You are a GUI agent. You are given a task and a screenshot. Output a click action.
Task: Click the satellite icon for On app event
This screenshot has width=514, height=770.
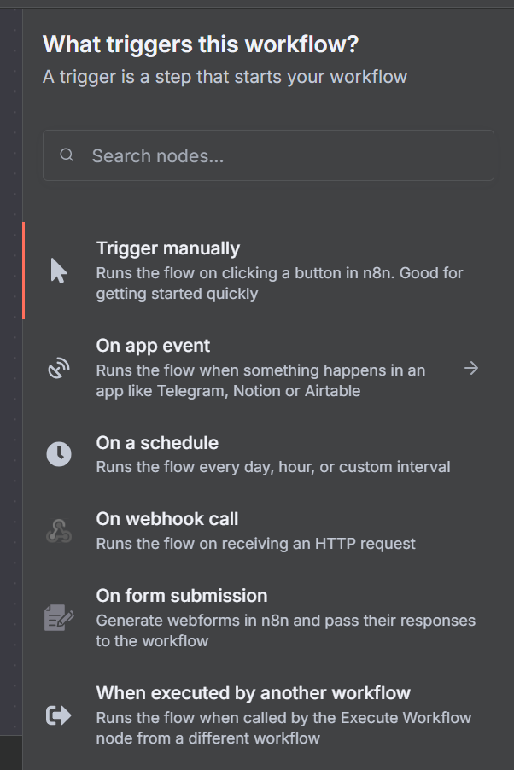(x=58, y=369)
